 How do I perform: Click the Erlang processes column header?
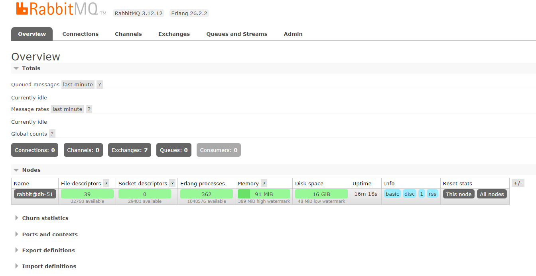[203, 183]
